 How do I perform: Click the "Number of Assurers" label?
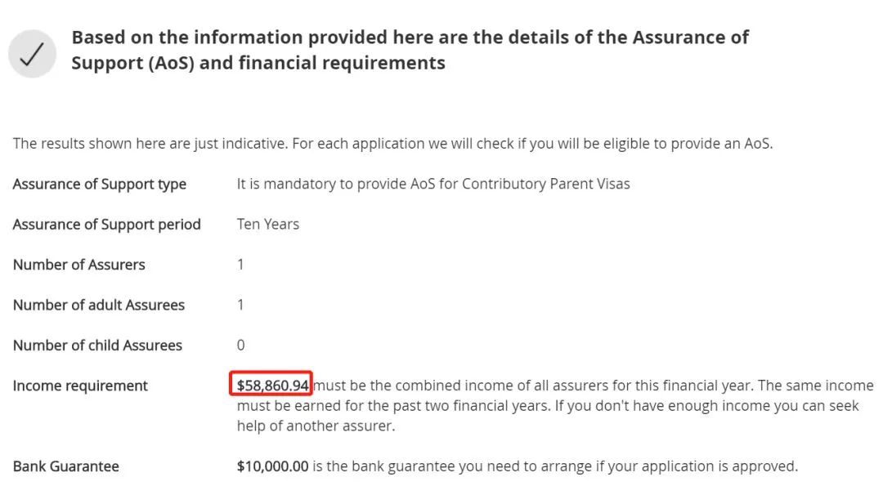[79, 265]
